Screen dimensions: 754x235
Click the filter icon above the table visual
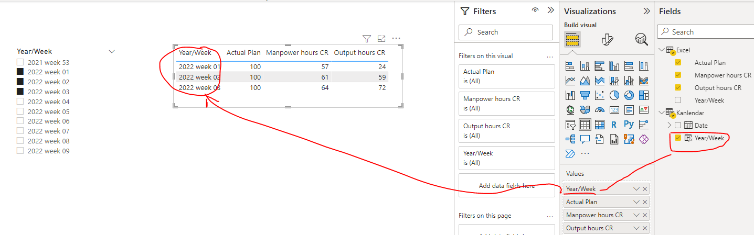pyautogui.click(x=367, y=39)
